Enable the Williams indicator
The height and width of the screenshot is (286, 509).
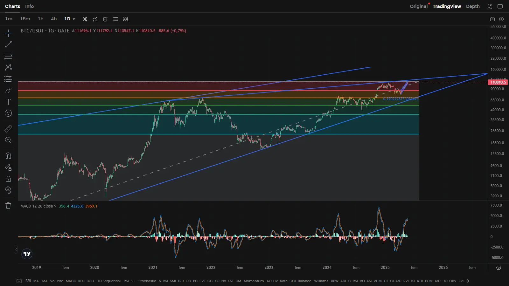coord(321,281)
